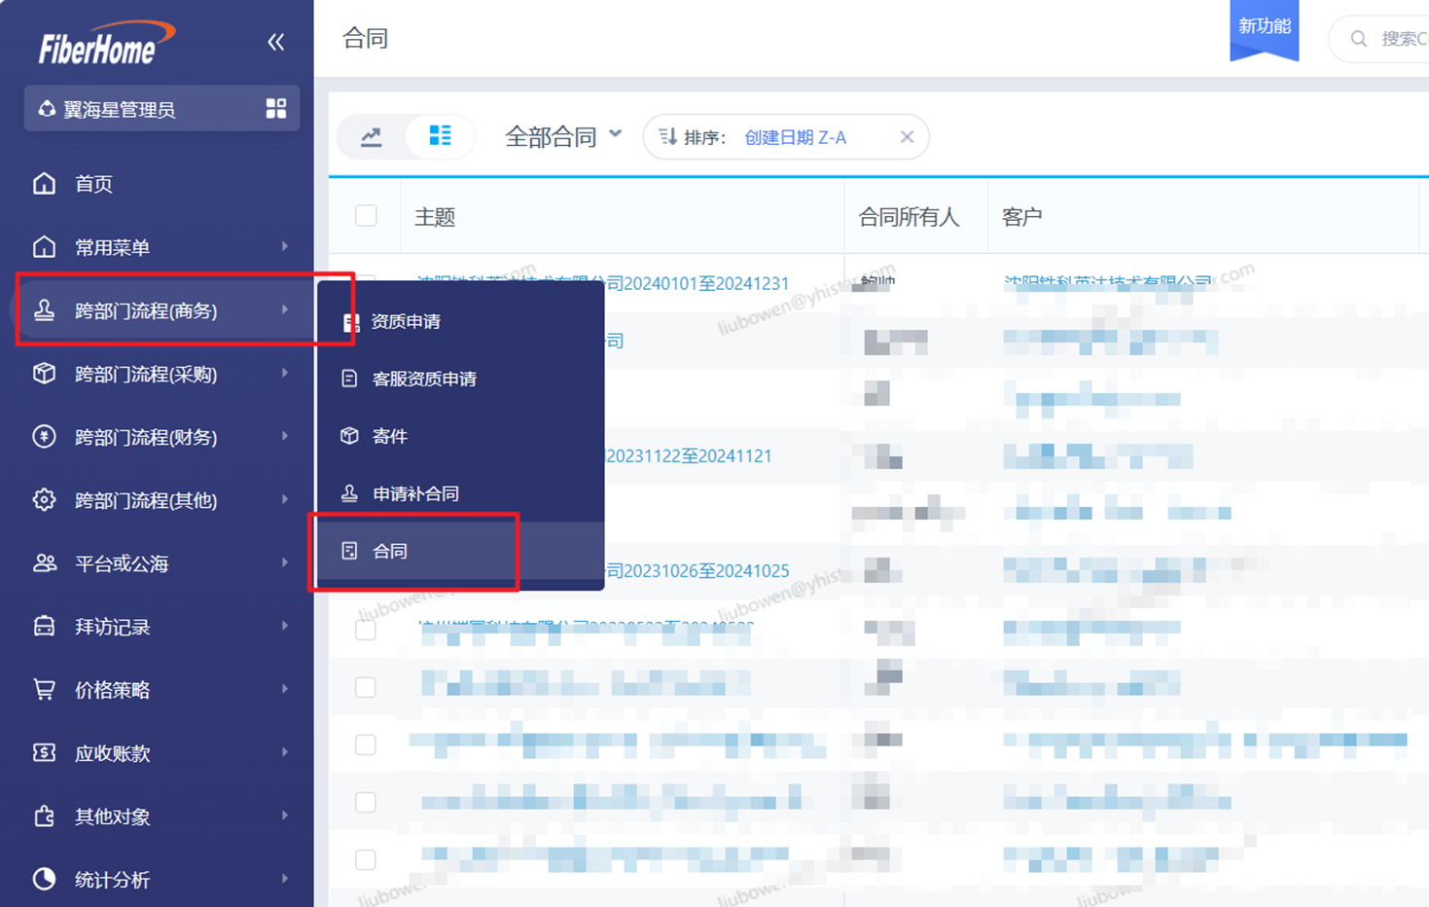
Task: Open the app grid icon beside 翼海星管理员
Action: 276,108
